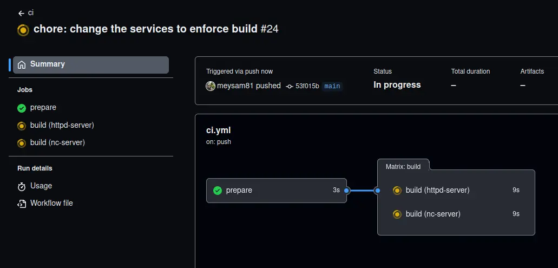
Task: Click the in-progress icon for build (nc-server) in sidebar
Action: click(x=22, y=143)
